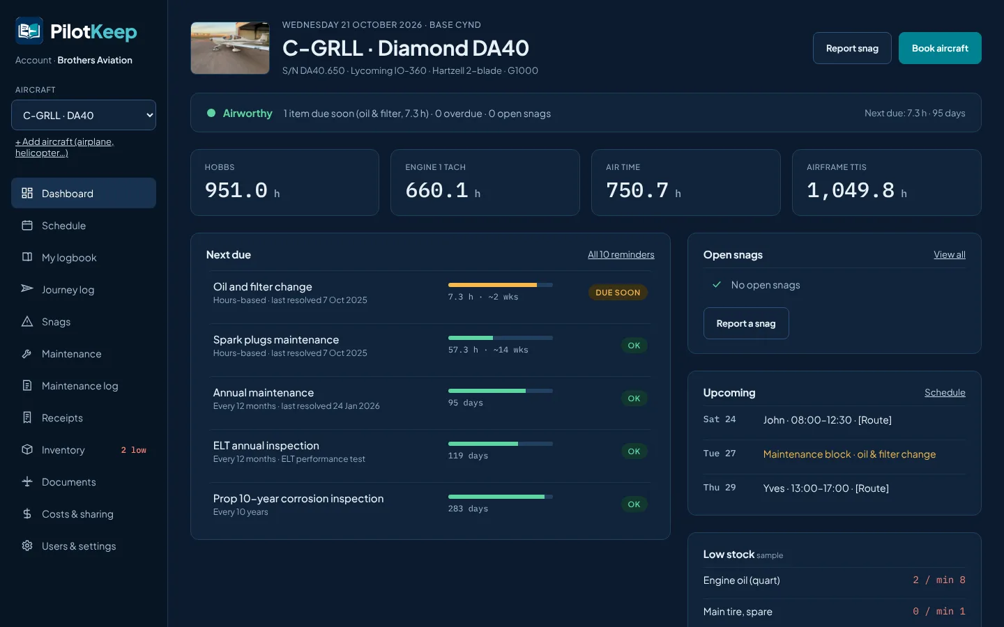1004x627 pixels.
Task: Click the Receipts icon in sidebar
Action: 27,417
